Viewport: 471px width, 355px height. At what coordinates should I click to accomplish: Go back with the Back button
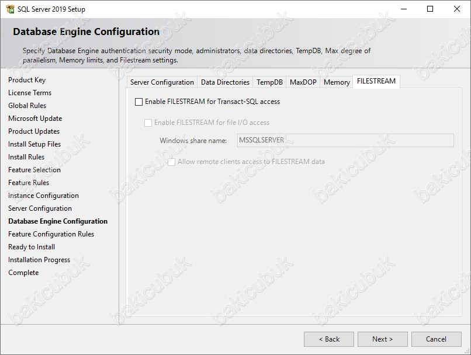point(329,339)
